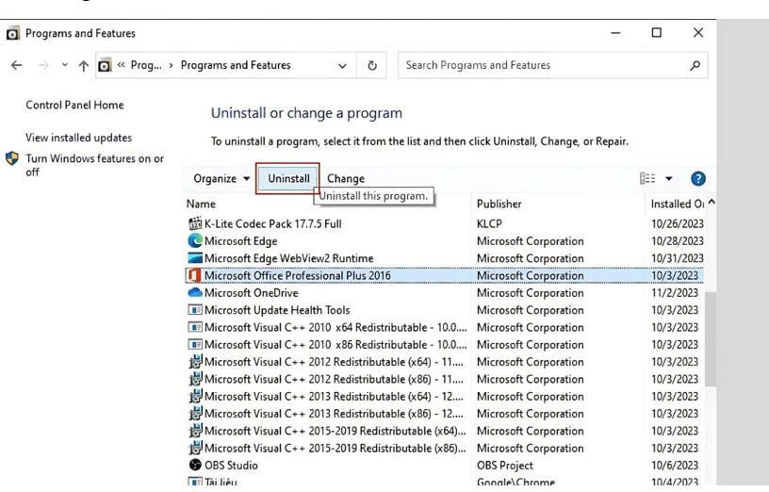The width and height of the screenshot is (769, 492).
Task: Maximize the Programs and Features window
Action: pos(657,33)
